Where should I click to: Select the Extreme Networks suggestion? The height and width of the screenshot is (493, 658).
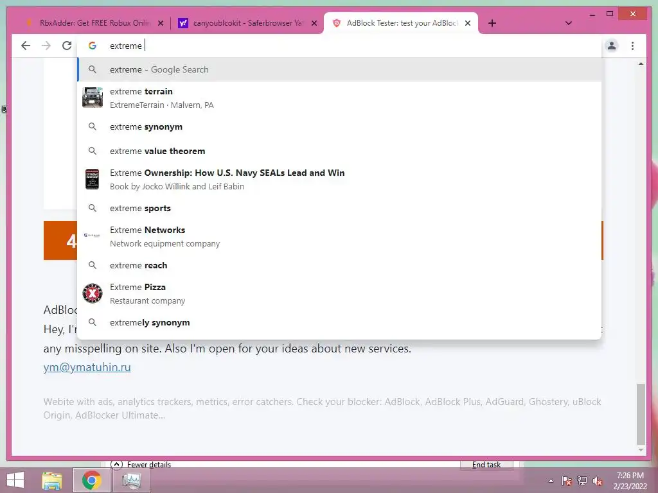339,236
